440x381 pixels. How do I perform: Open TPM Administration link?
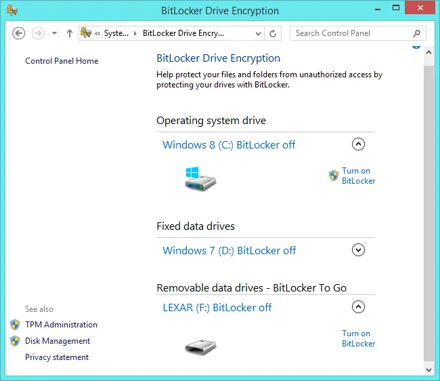(61, 325)
